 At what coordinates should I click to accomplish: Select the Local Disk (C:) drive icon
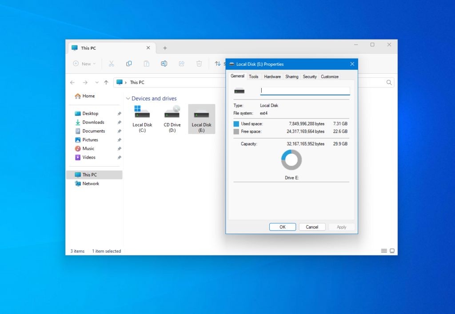coord(142,119)
